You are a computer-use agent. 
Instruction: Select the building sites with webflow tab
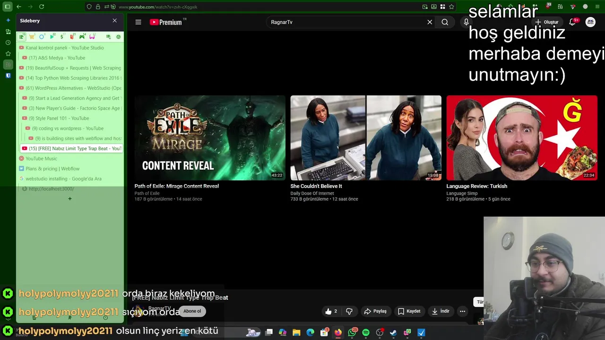[75, 138]
